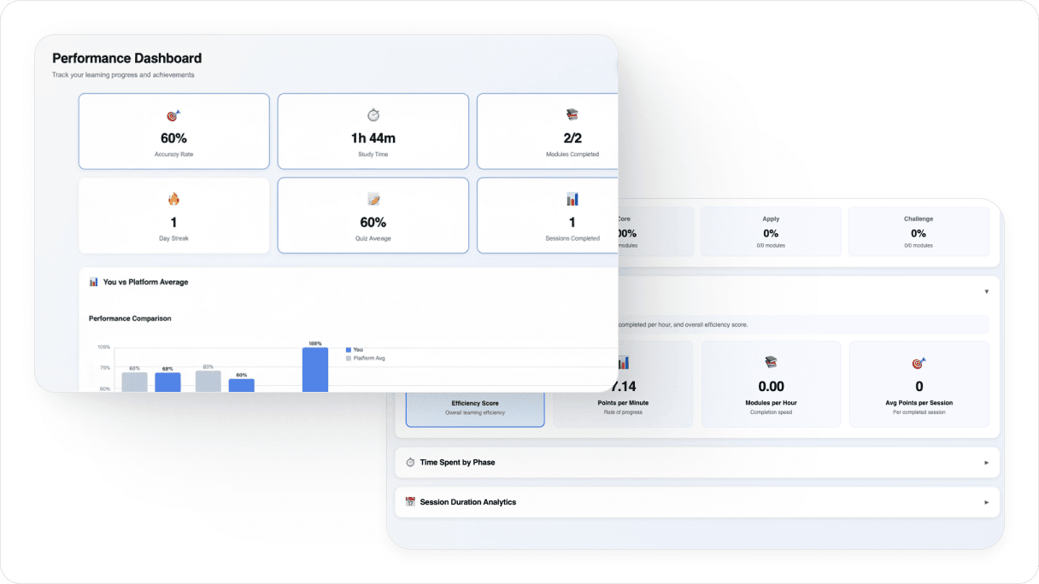Click the stopwatch icon beside Time Spent by Phase

(x=410, y=462)
